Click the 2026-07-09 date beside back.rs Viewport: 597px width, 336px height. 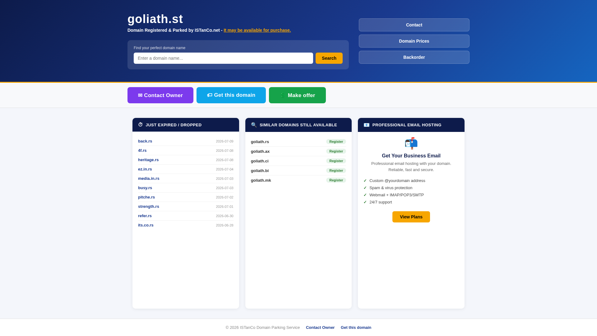[224, 141]
